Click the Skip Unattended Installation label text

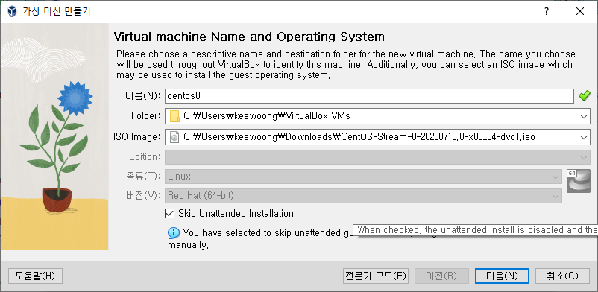coord(236,213)
